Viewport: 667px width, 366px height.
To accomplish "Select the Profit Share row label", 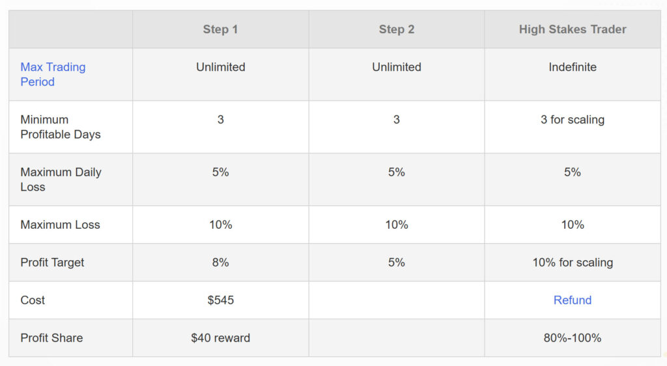I will coord(51,338).
